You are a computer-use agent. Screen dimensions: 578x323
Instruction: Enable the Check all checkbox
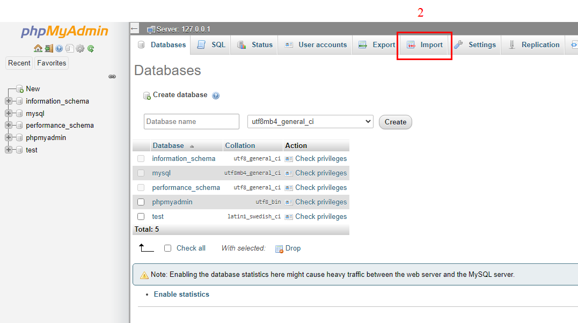click(x=168, y=248)
